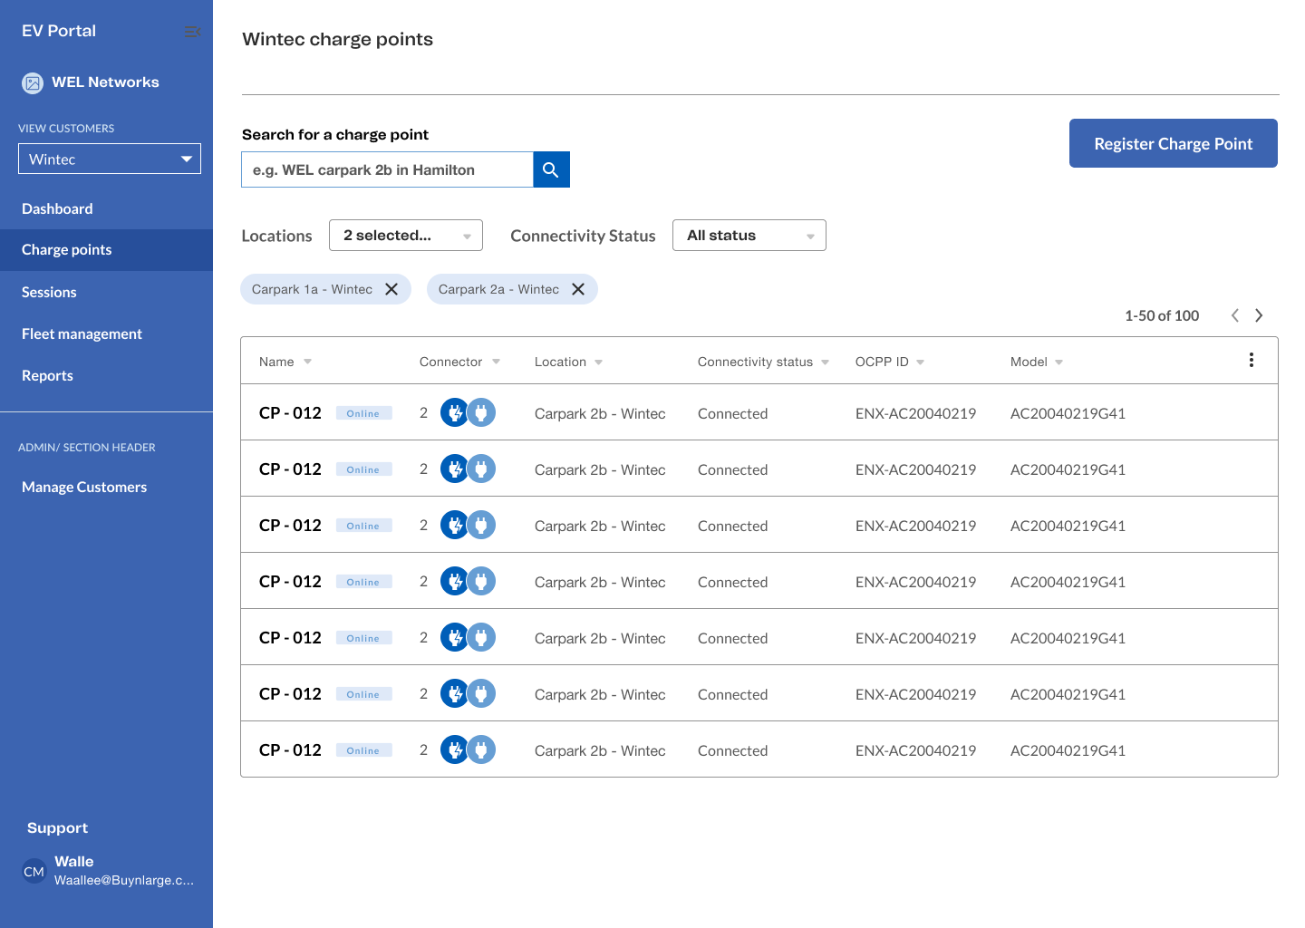Click first row's dark blue connector icon
Image resolution: width=1305 pixels, height=928 pixels.
(454, 413)
